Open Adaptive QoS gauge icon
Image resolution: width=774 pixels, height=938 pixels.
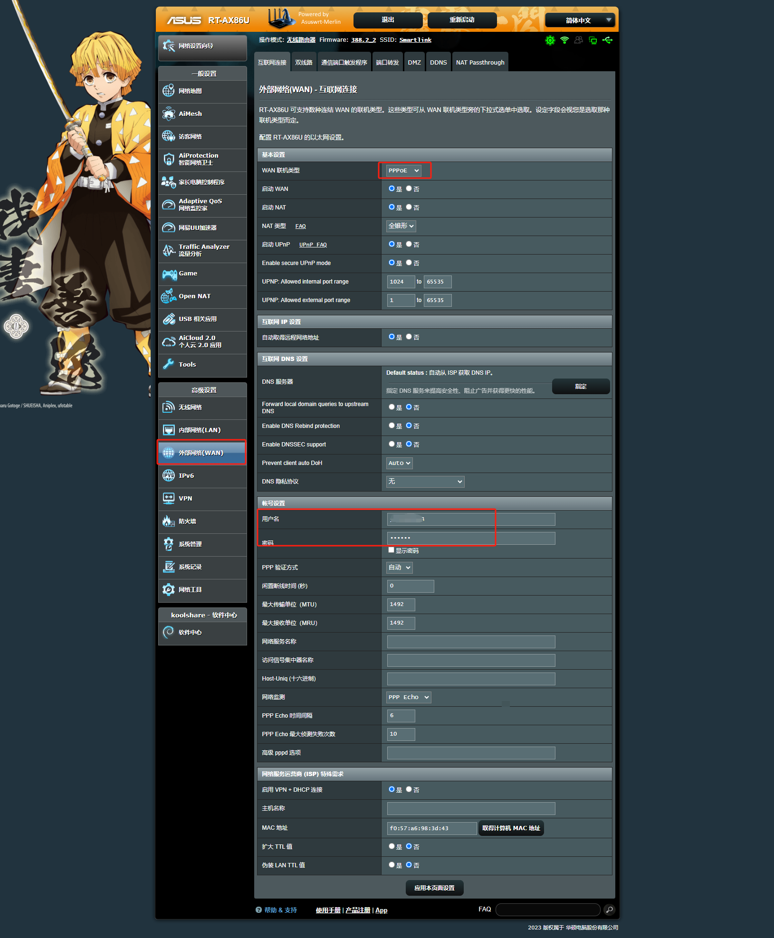169,205
